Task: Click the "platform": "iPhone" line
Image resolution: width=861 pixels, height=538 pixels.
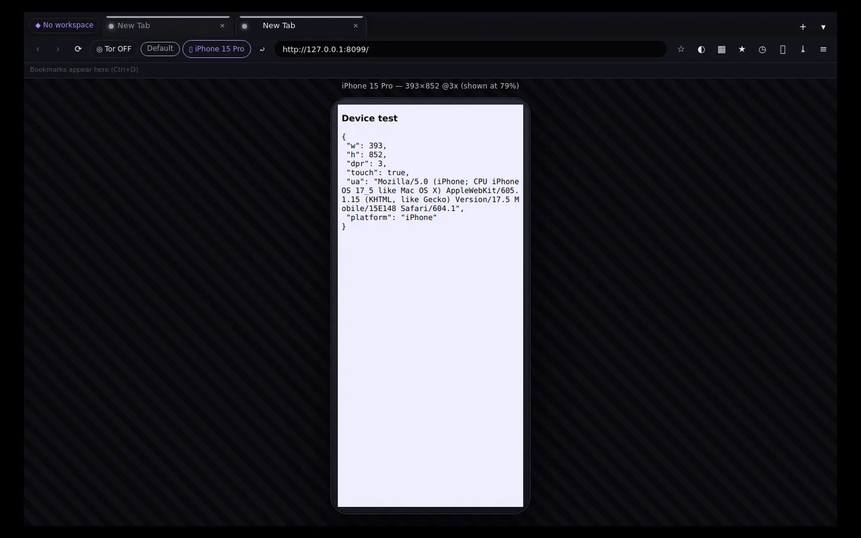Action: 391,218
